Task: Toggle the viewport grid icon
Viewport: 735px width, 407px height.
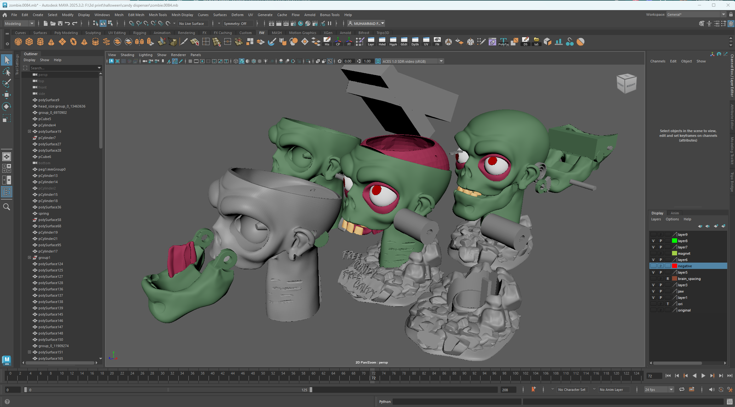Action: click(190, 61)
